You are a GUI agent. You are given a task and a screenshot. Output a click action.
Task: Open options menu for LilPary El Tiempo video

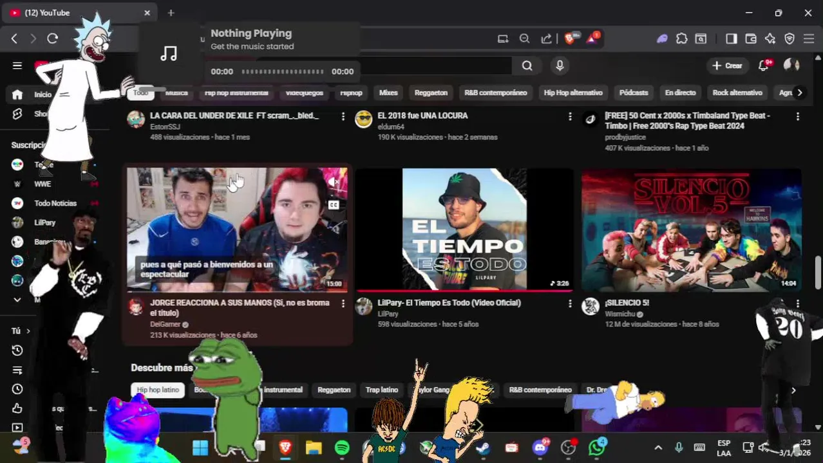pyautogui.click(x=570, y=304)
